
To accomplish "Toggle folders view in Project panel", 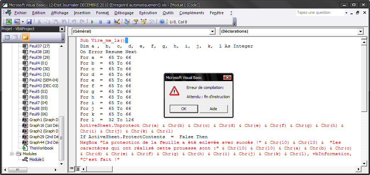I will pyautogui.click(x=25, y=37).
